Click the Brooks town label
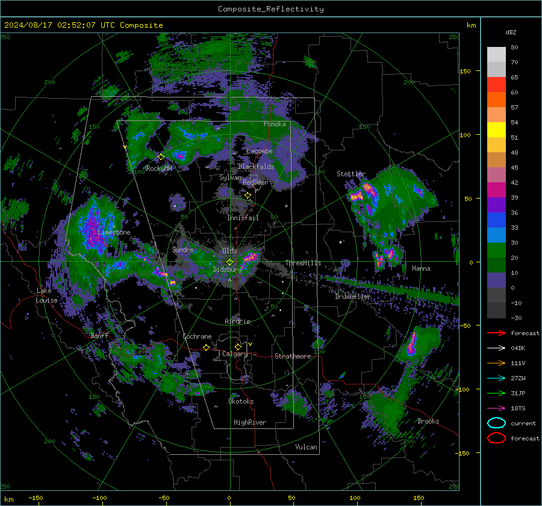Viewport: 542px width, 506px height. (x=428, y=421)
